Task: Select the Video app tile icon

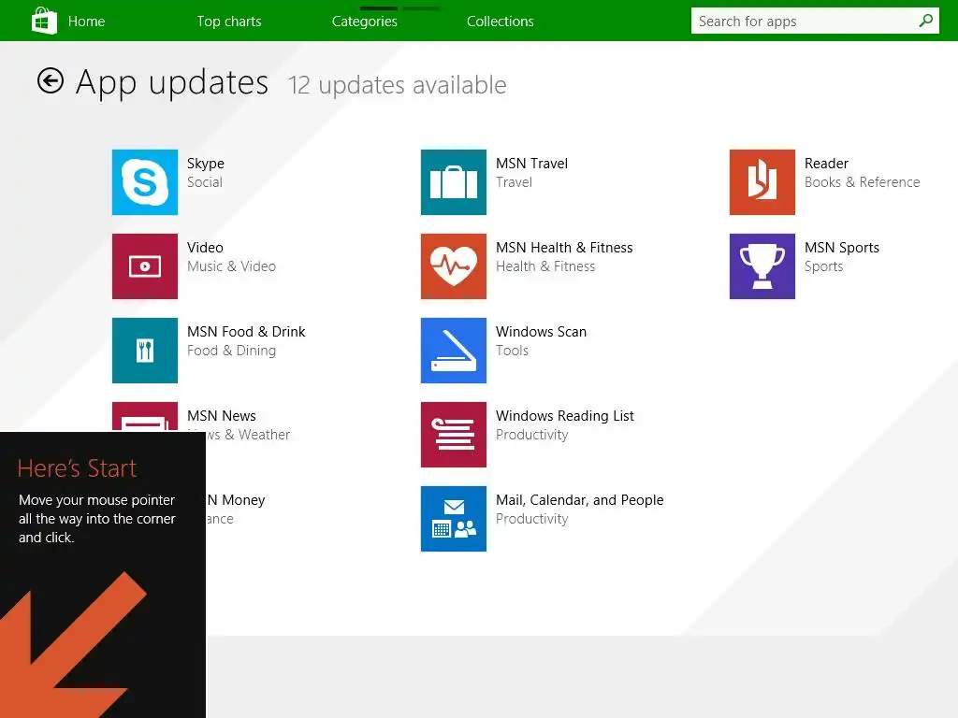Action: tap(145, 266)
